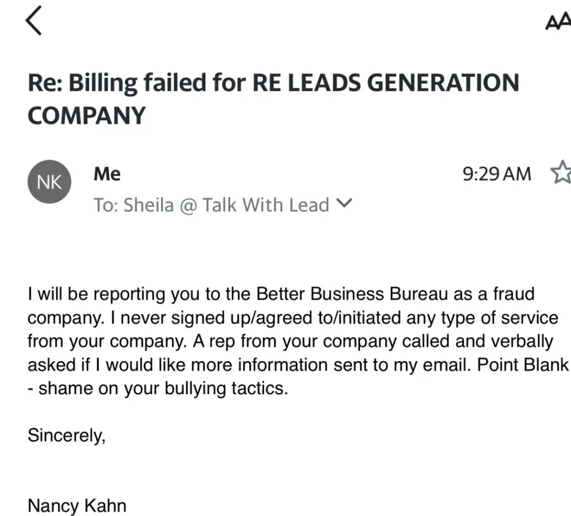Tap the 9:29 AM timestamp
This screenshot has height=516, width=571.
496,174
